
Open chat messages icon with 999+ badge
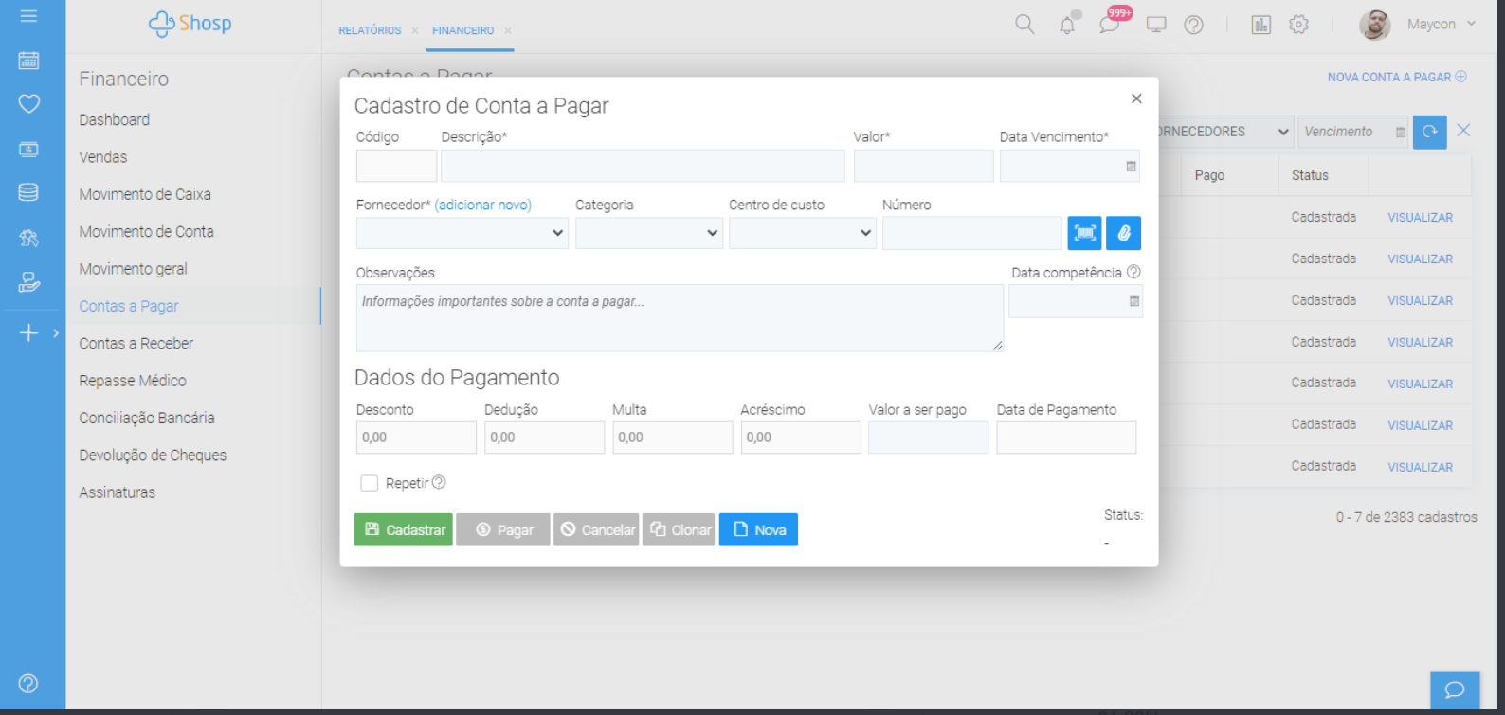[x=1109, y=26]
